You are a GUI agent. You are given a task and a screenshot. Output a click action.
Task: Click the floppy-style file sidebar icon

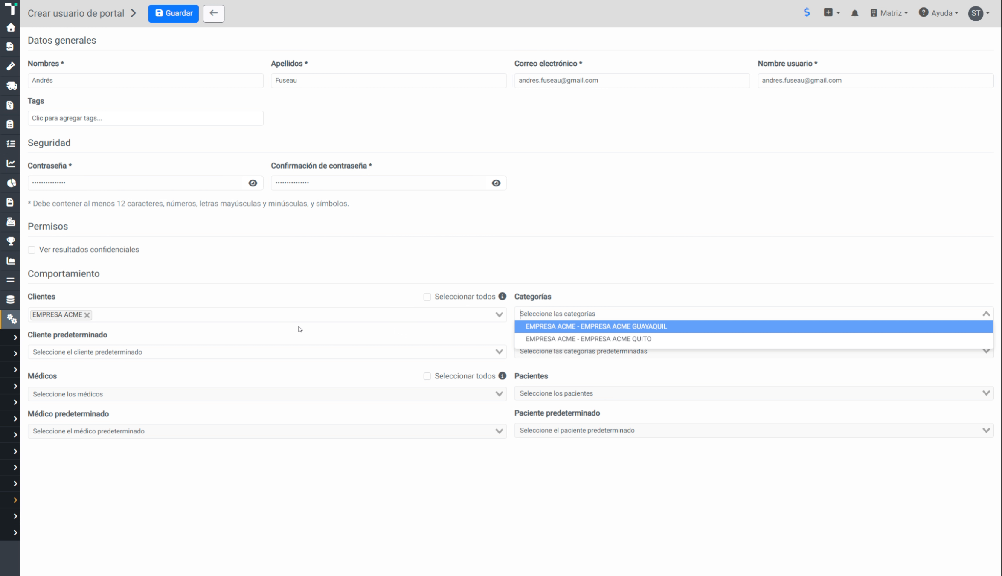pyautogui.click(x=10, y=202)
